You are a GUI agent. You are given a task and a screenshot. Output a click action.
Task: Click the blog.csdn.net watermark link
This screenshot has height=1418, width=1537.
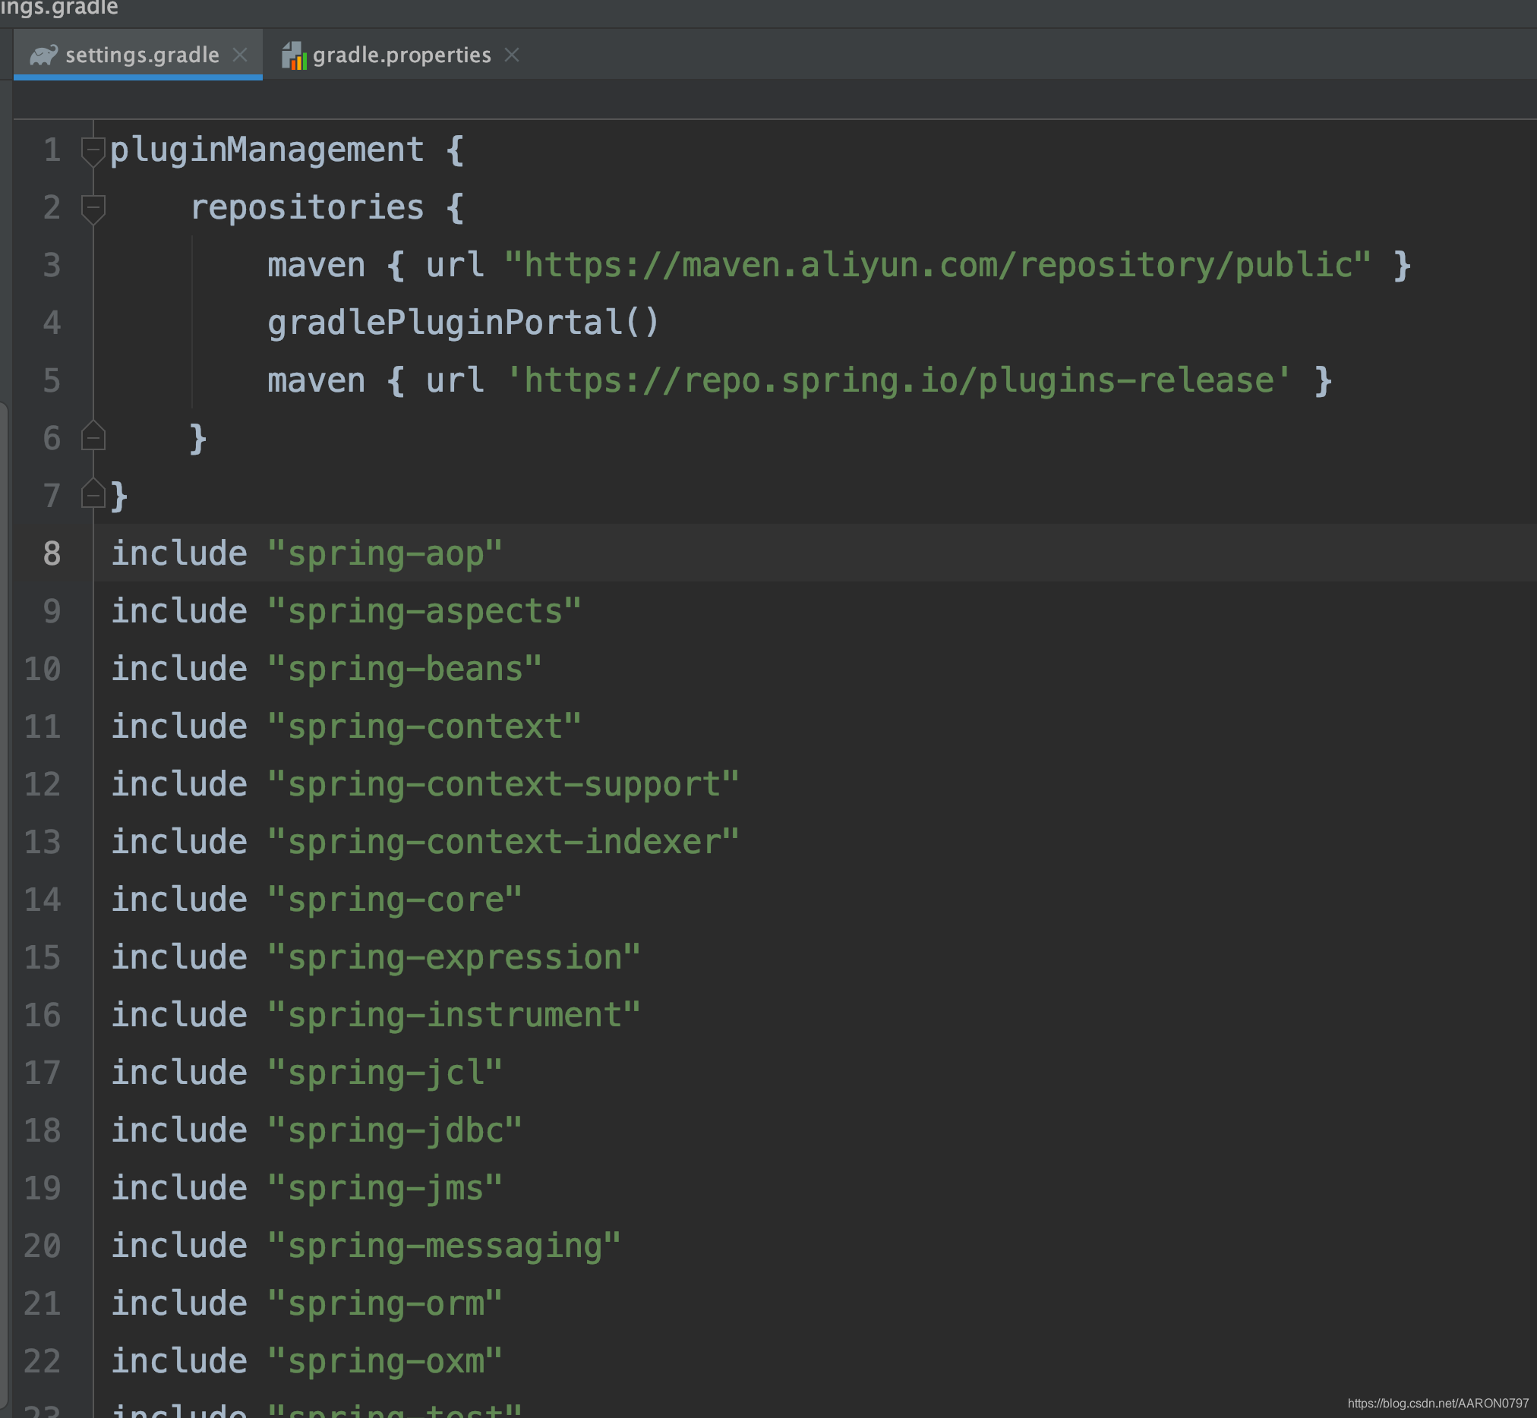click(1438, 1403)
